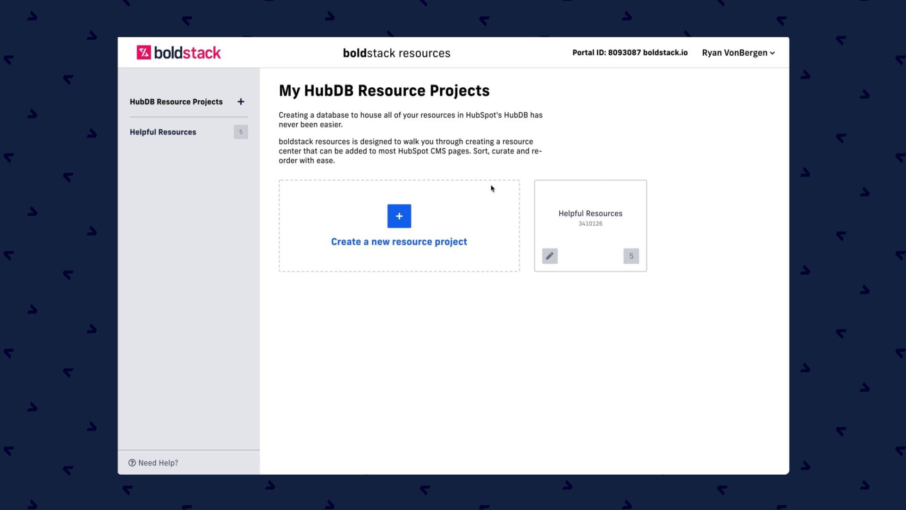Image resolution: width=906 pixels, height=510 pixels.
Task: Click the Portal ID text in the header
Action: (x=629, y=52)
